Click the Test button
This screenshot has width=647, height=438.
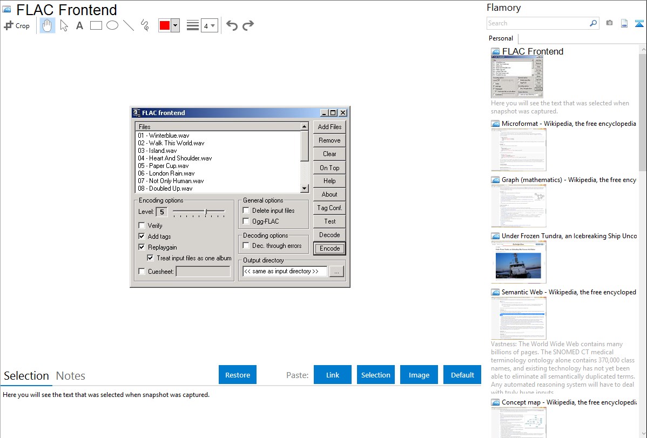click(x=329, y=221)
